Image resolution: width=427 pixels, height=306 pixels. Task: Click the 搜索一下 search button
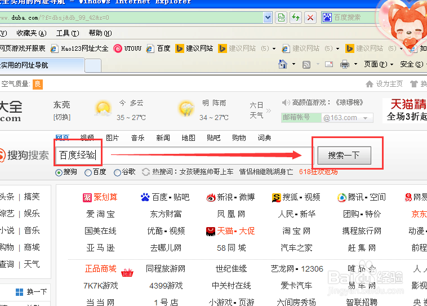(x=344, y=156)
